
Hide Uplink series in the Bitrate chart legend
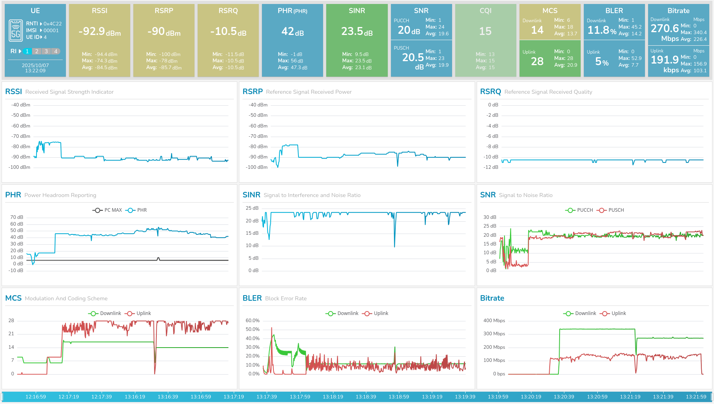pyautogui.click(x=613, y=313)
